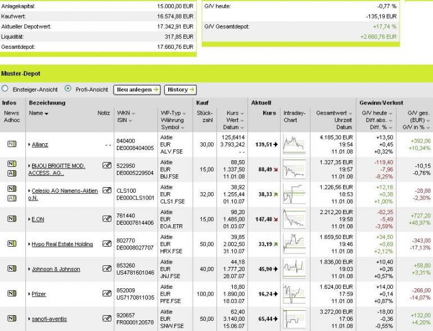Open News icon for E.ON
Image resolution: width=433 pixels, height=331 pixels.
click(x=12, y=219)
